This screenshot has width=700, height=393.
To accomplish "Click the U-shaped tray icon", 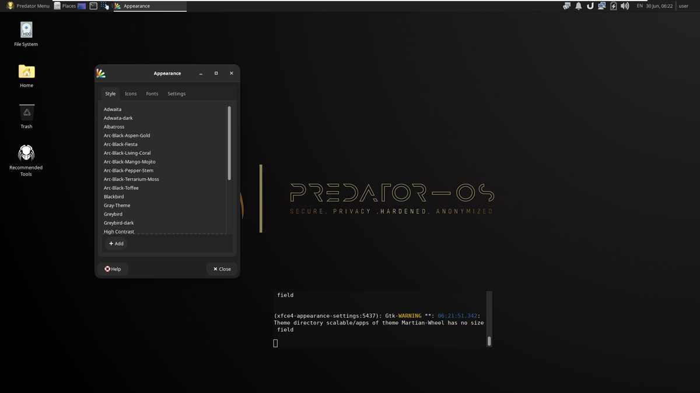I will click(x=590, y=6).
